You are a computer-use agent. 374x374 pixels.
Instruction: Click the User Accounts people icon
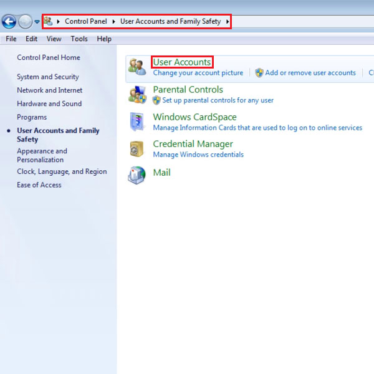[137, 67]
